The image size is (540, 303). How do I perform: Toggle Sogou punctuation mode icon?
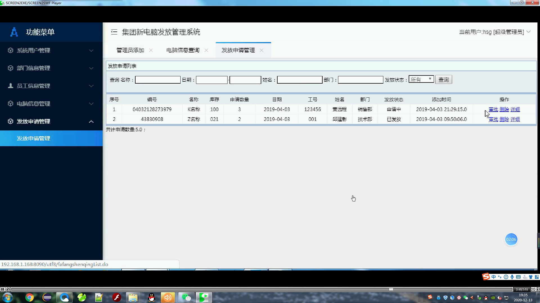click(499, 277)
